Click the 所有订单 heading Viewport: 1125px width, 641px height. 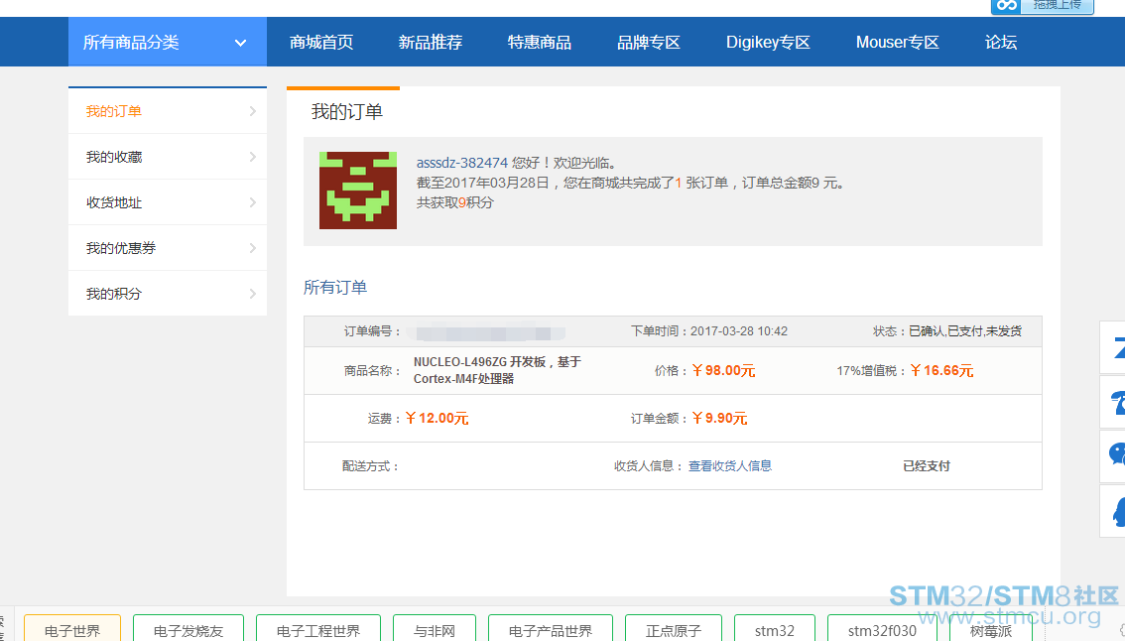click(335, 287)
